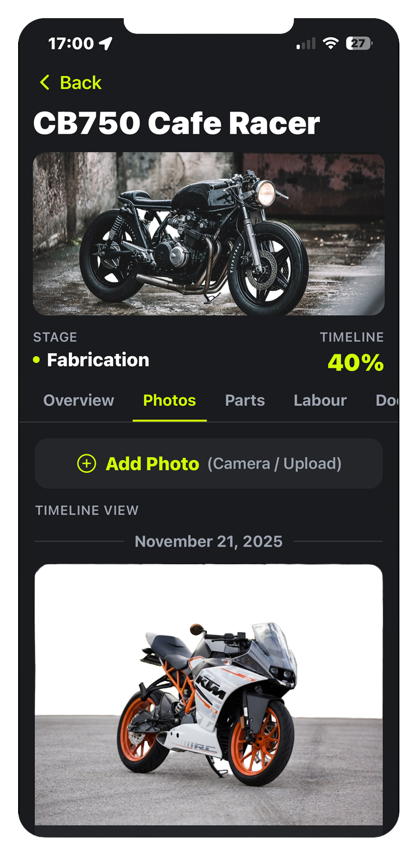This screenshot has width=417, height=855.
Task: Click the plus circle icon
Action: [86, 464]
